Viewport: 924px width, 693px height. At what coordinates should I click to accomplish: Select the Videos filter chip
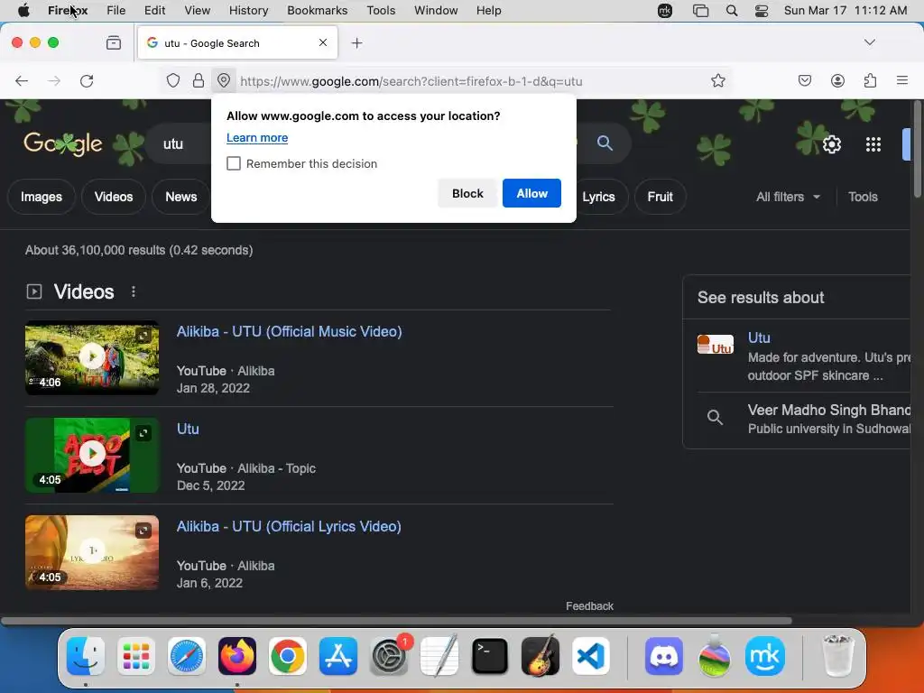[x=114, y=197]
